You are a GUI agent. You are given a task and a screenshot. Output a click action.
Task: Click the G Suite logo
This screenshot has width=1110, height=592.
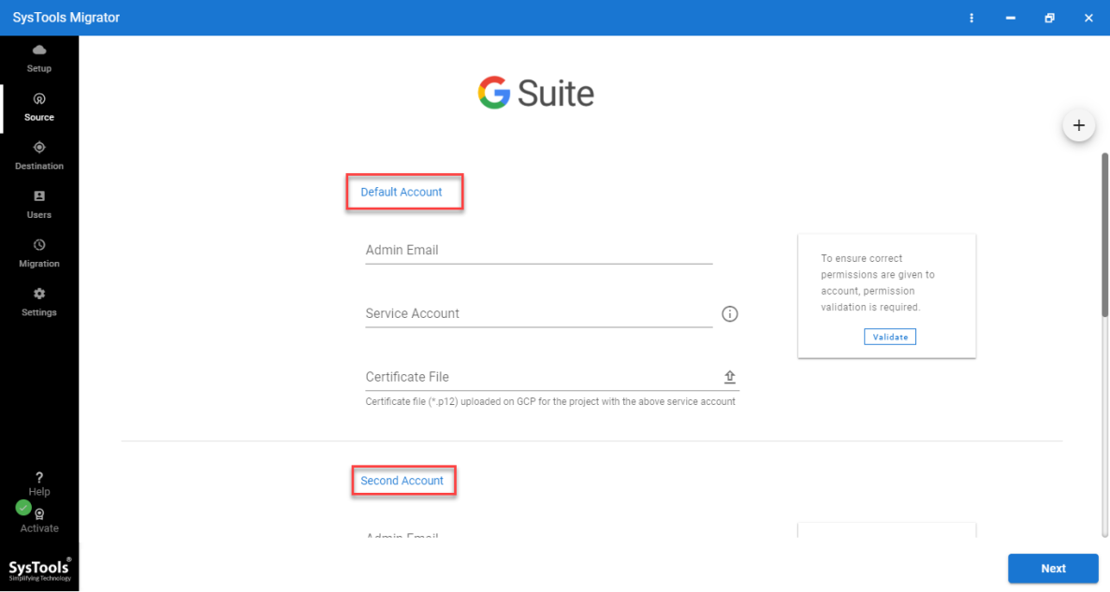[536, 93]
